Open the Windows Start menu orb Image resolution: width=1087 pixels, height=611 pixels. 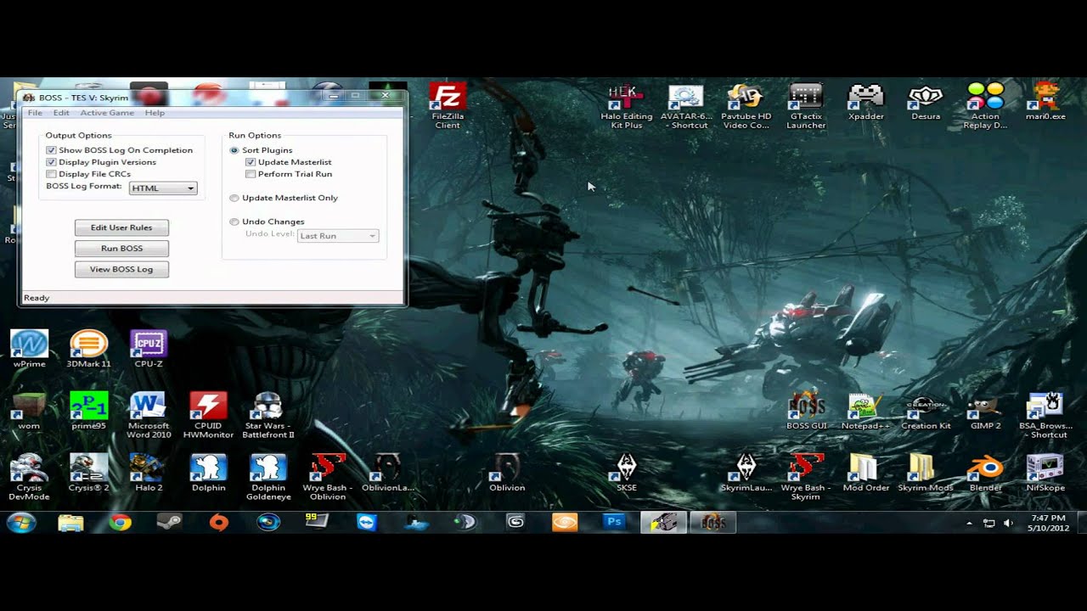[20, 523]
